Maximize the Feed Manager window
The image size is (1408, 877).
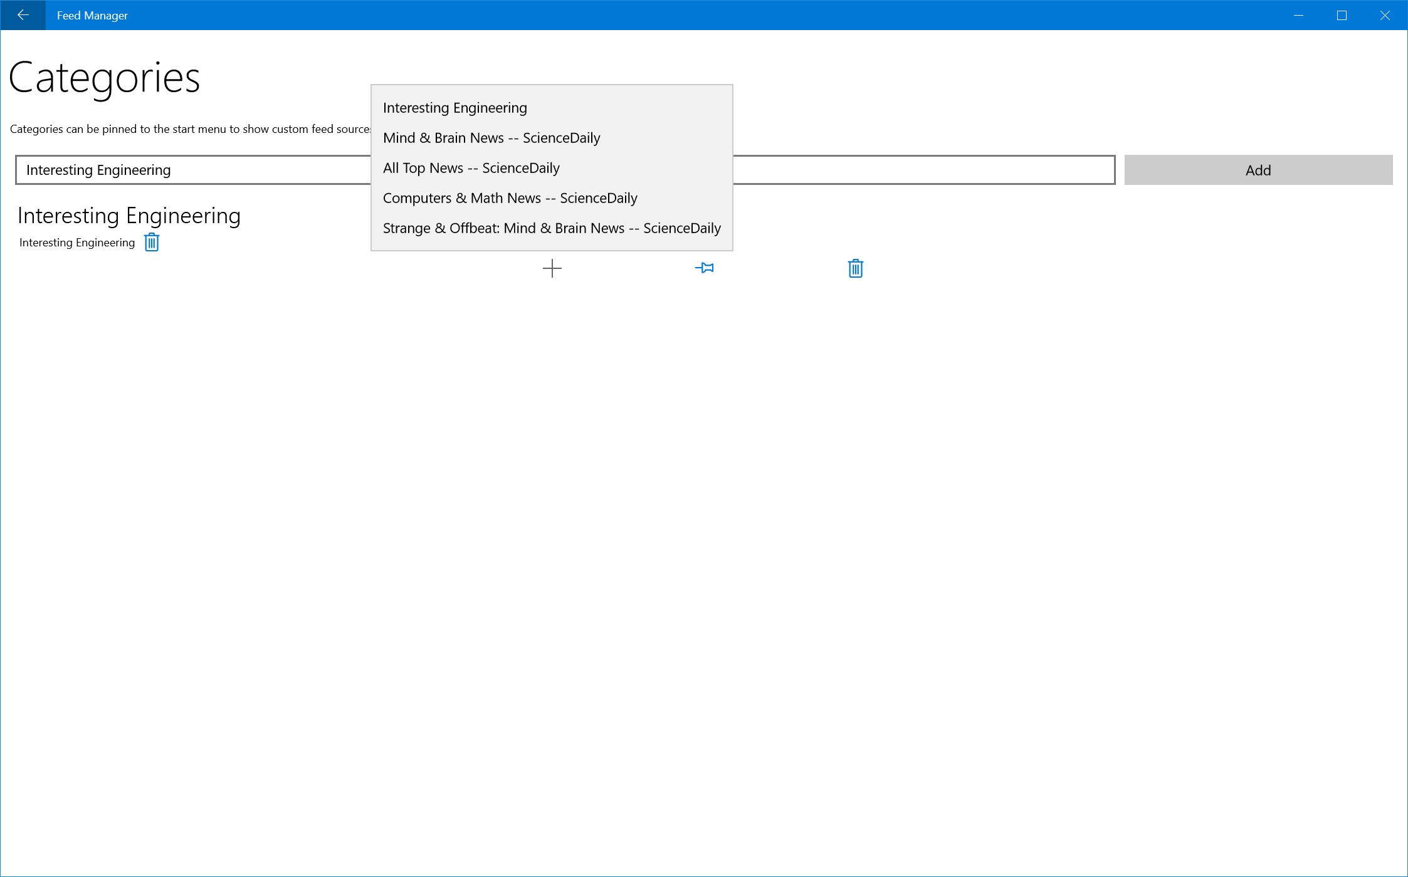[1342, 15]
